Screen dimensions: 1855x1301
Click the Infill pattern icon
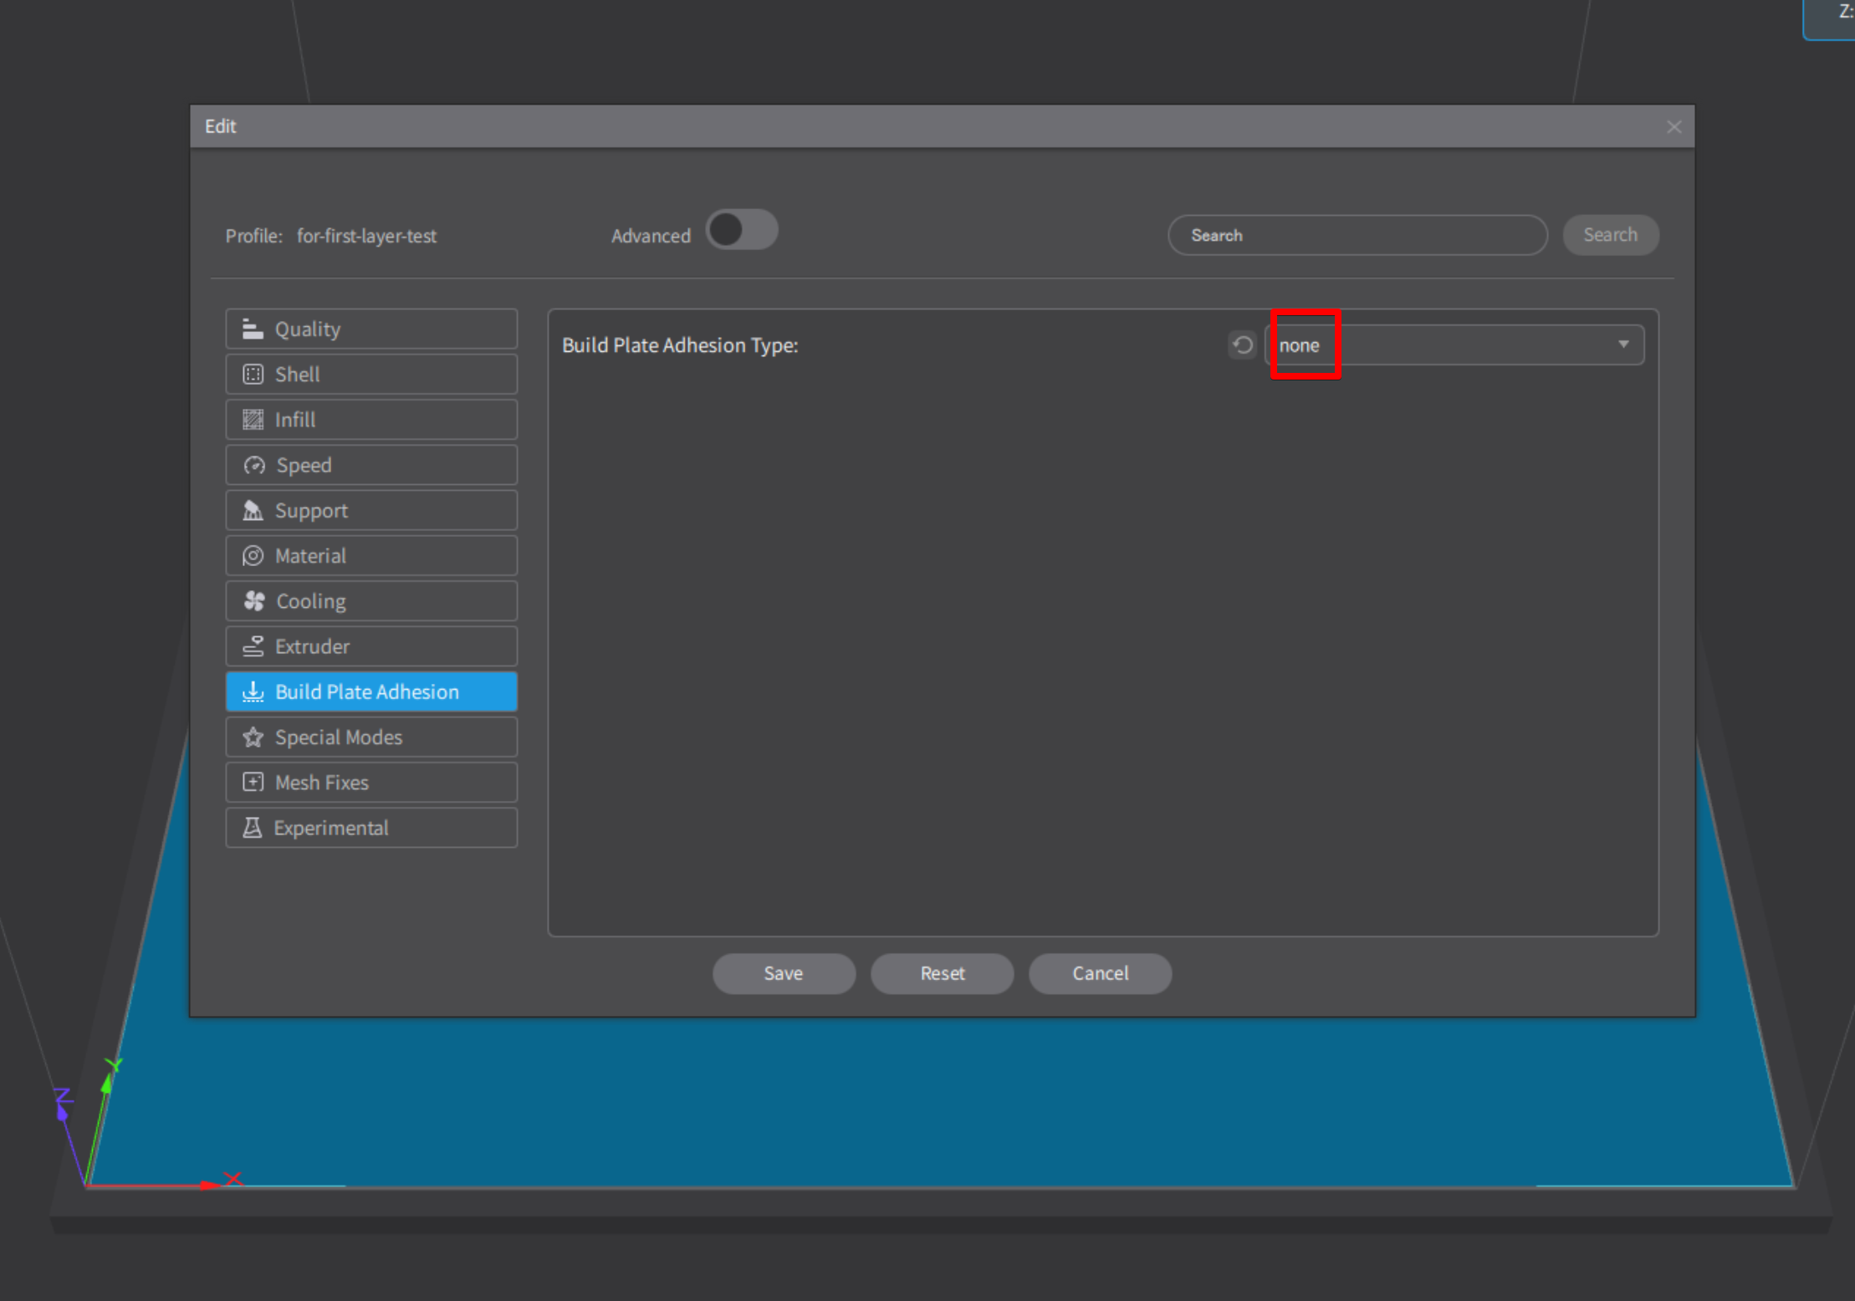(x=254, y=419)
